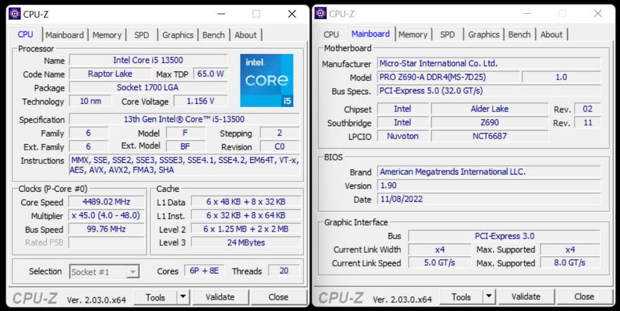This screenshot has width=620, height=311.
Task: Open Graphics tab in the left window
Action: (x=177, y=35)
